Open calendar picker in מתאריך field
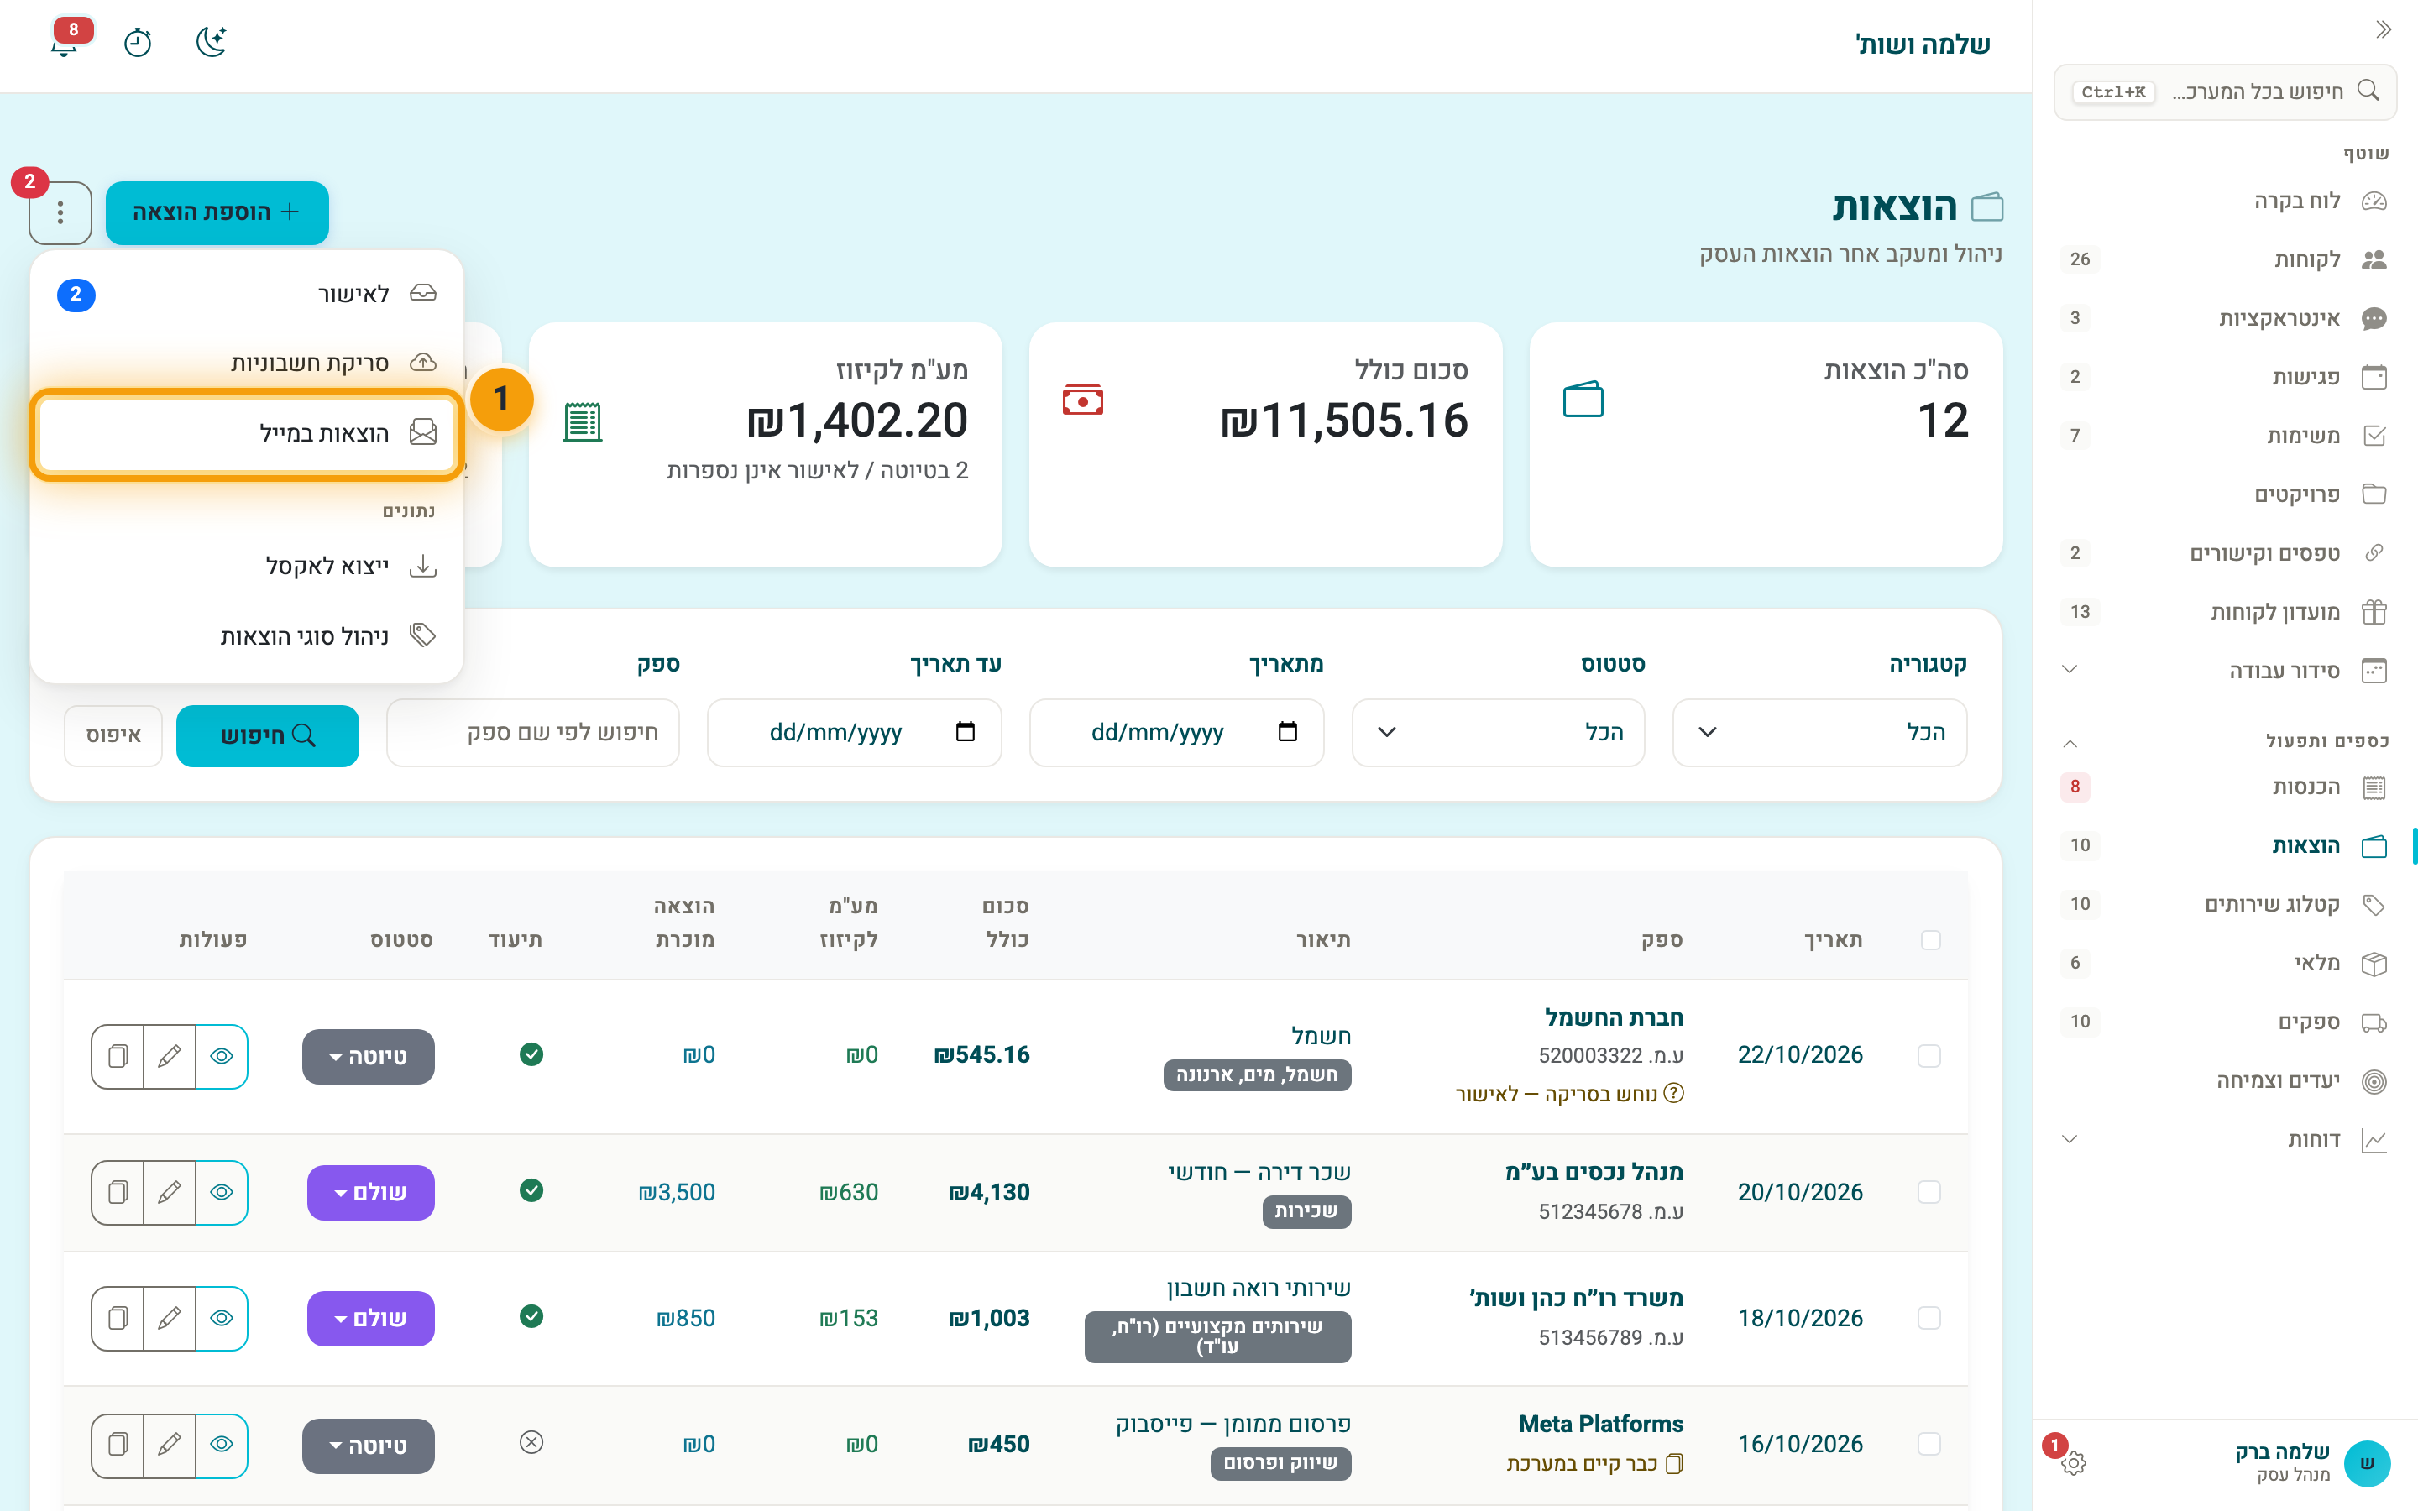2418x1511 pixels. [1288, 731]
